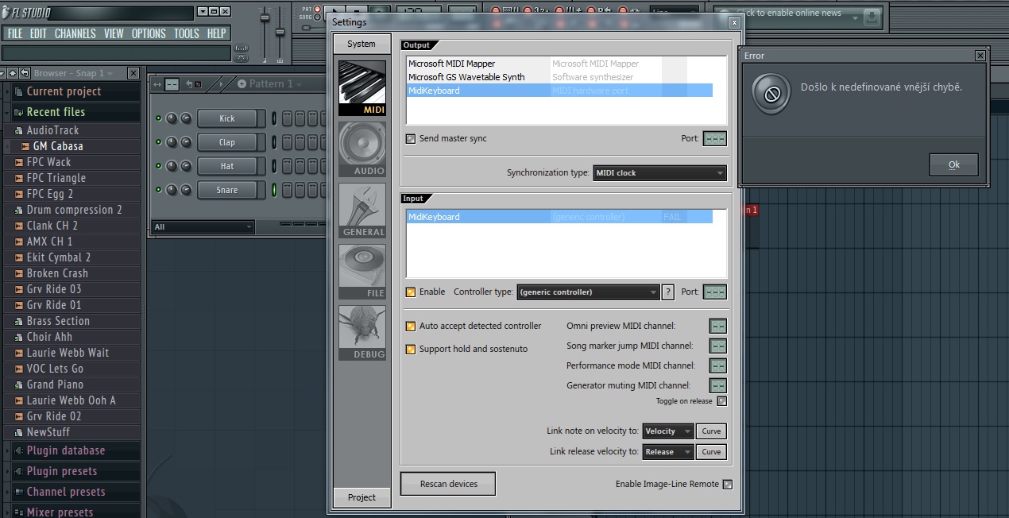Click the FL Studio logo
Viewport: 1009px width, 518px height.
(25, 13)
